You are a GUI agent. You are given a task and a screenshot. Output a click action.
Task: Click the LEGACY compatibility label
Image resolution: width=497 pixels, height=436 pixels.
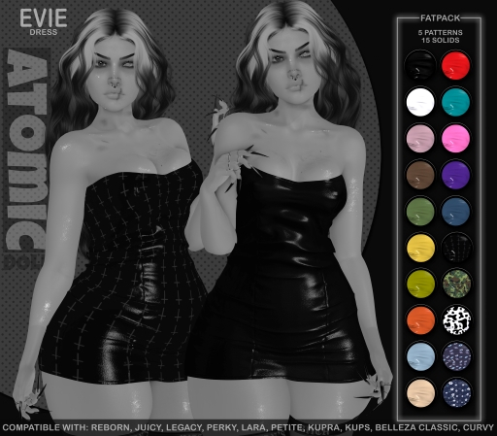183,427
